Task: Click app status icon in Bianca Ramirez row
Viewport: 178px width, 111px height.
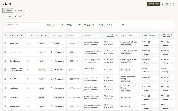Action: (51, 52)
